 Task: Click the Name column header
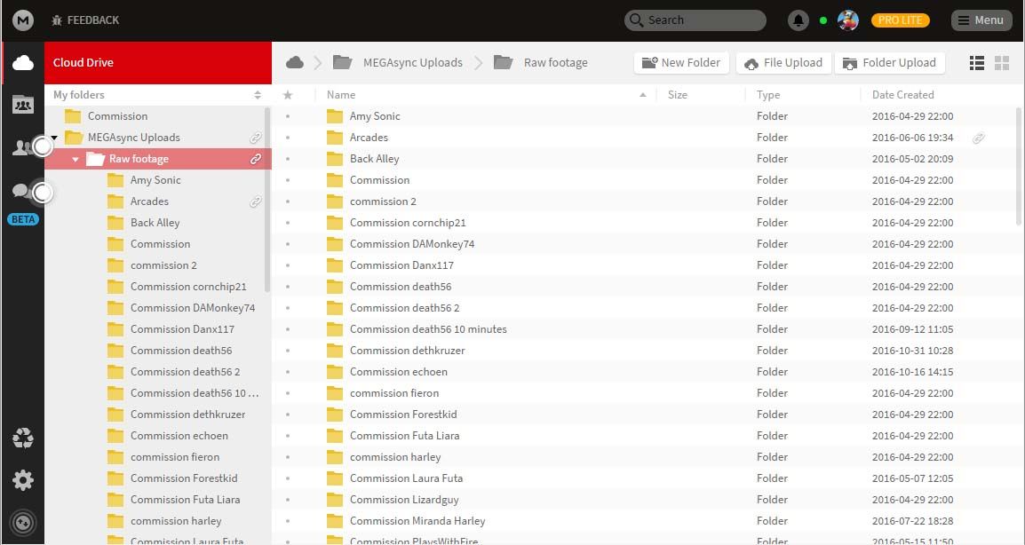(341, 95)
